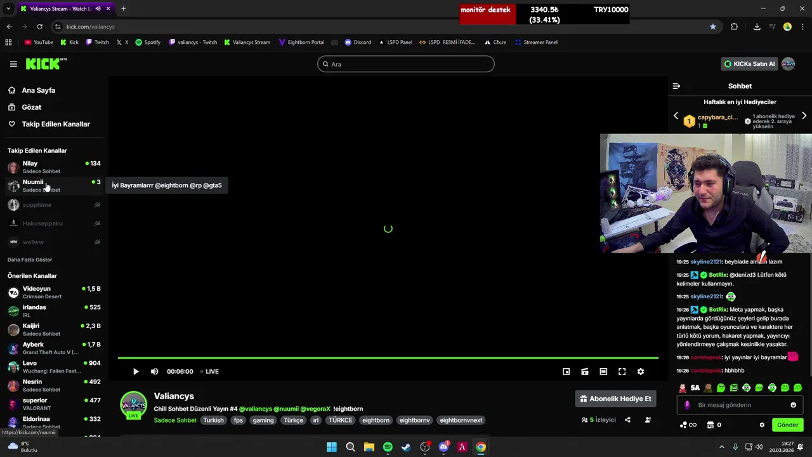Open Spotify from the taskbar
Image resolution: width=812 pixels, height=457 pixels.
coord(388,447)
